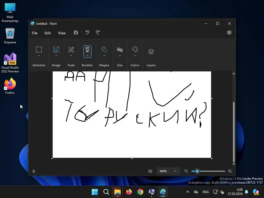Image resolution: width=264 pixels, height=198 pixels.
Task: Zoom out with the minus magnifier
Action: pyautogui.click(x=186, y=171)
